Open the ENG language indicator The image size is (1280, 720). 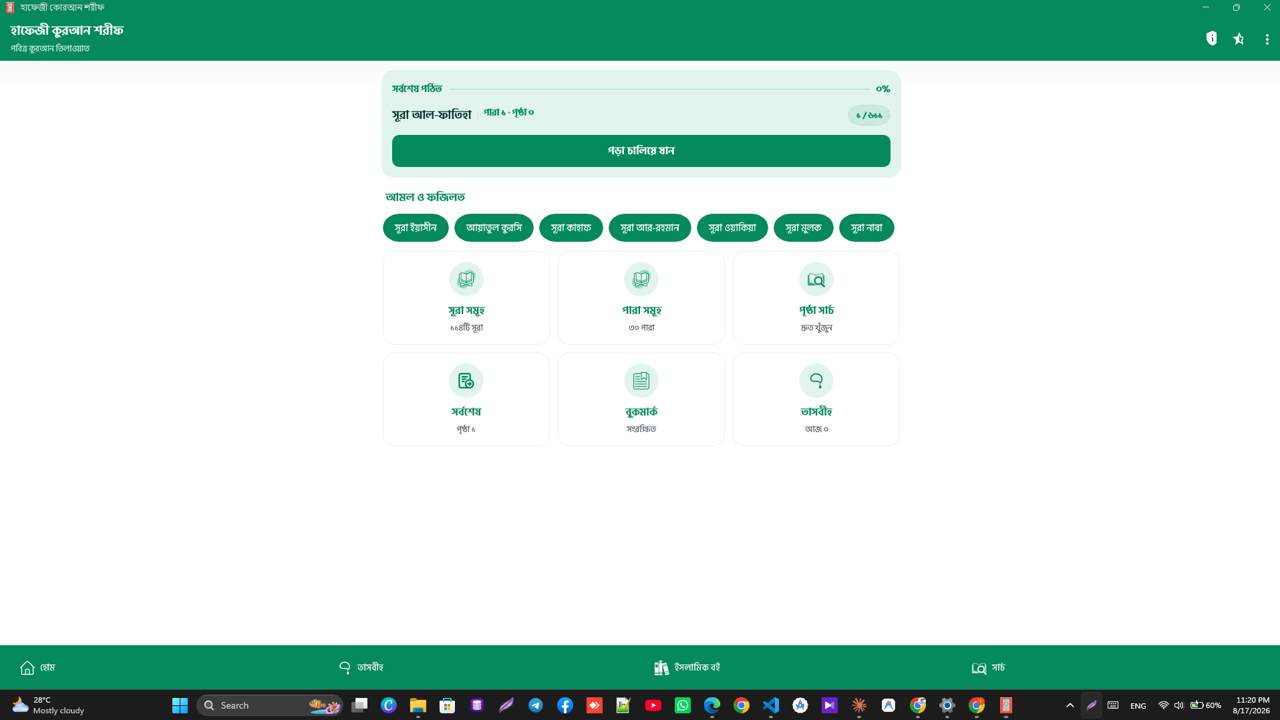coord(1138,705)
